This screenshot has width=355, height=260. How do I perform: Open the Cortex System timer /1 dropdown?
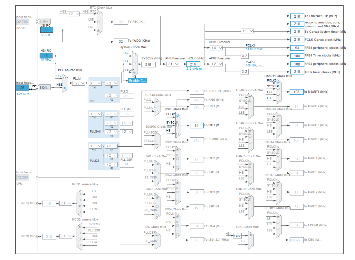click(x=247, y=31)
